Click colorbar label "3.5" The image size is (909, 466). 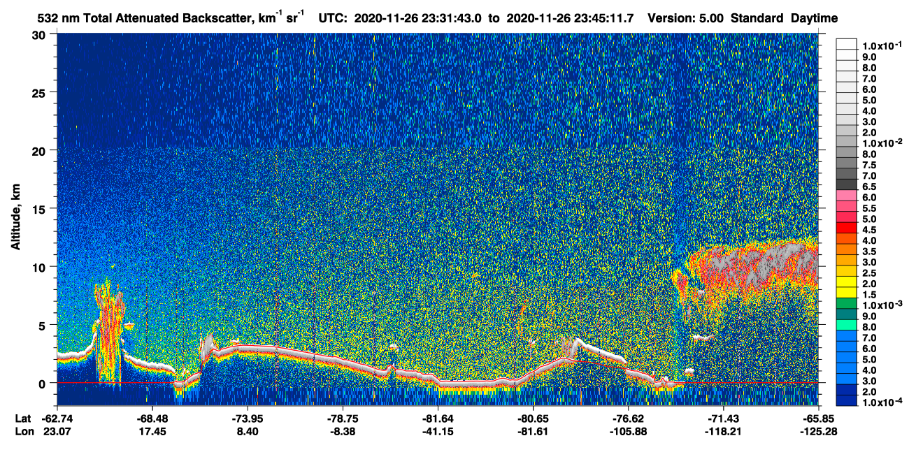[x=871, y=252]
